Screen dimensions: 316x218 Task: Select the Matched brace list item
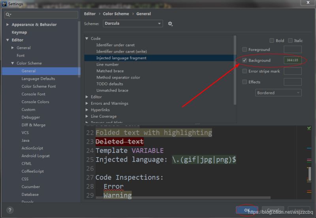(x=110, y=71)
